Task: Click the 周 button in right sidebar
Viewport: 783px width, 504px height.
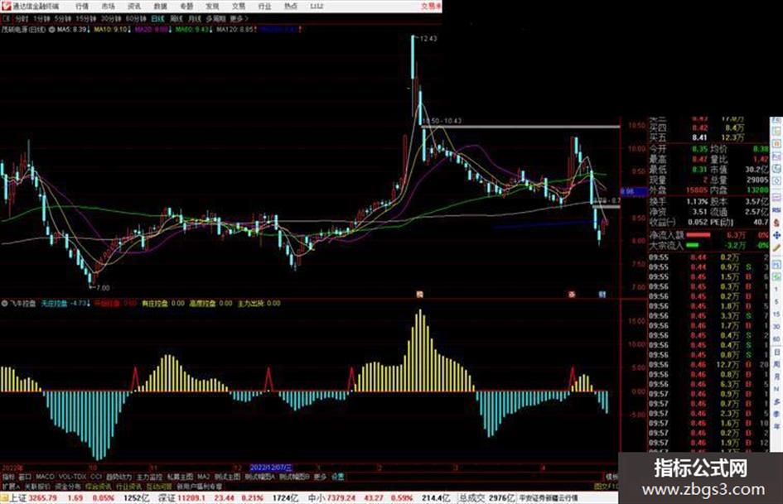Action: tap(776, 365)
